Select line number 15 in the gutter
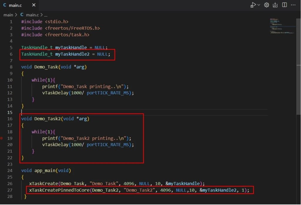 [10, 112]
